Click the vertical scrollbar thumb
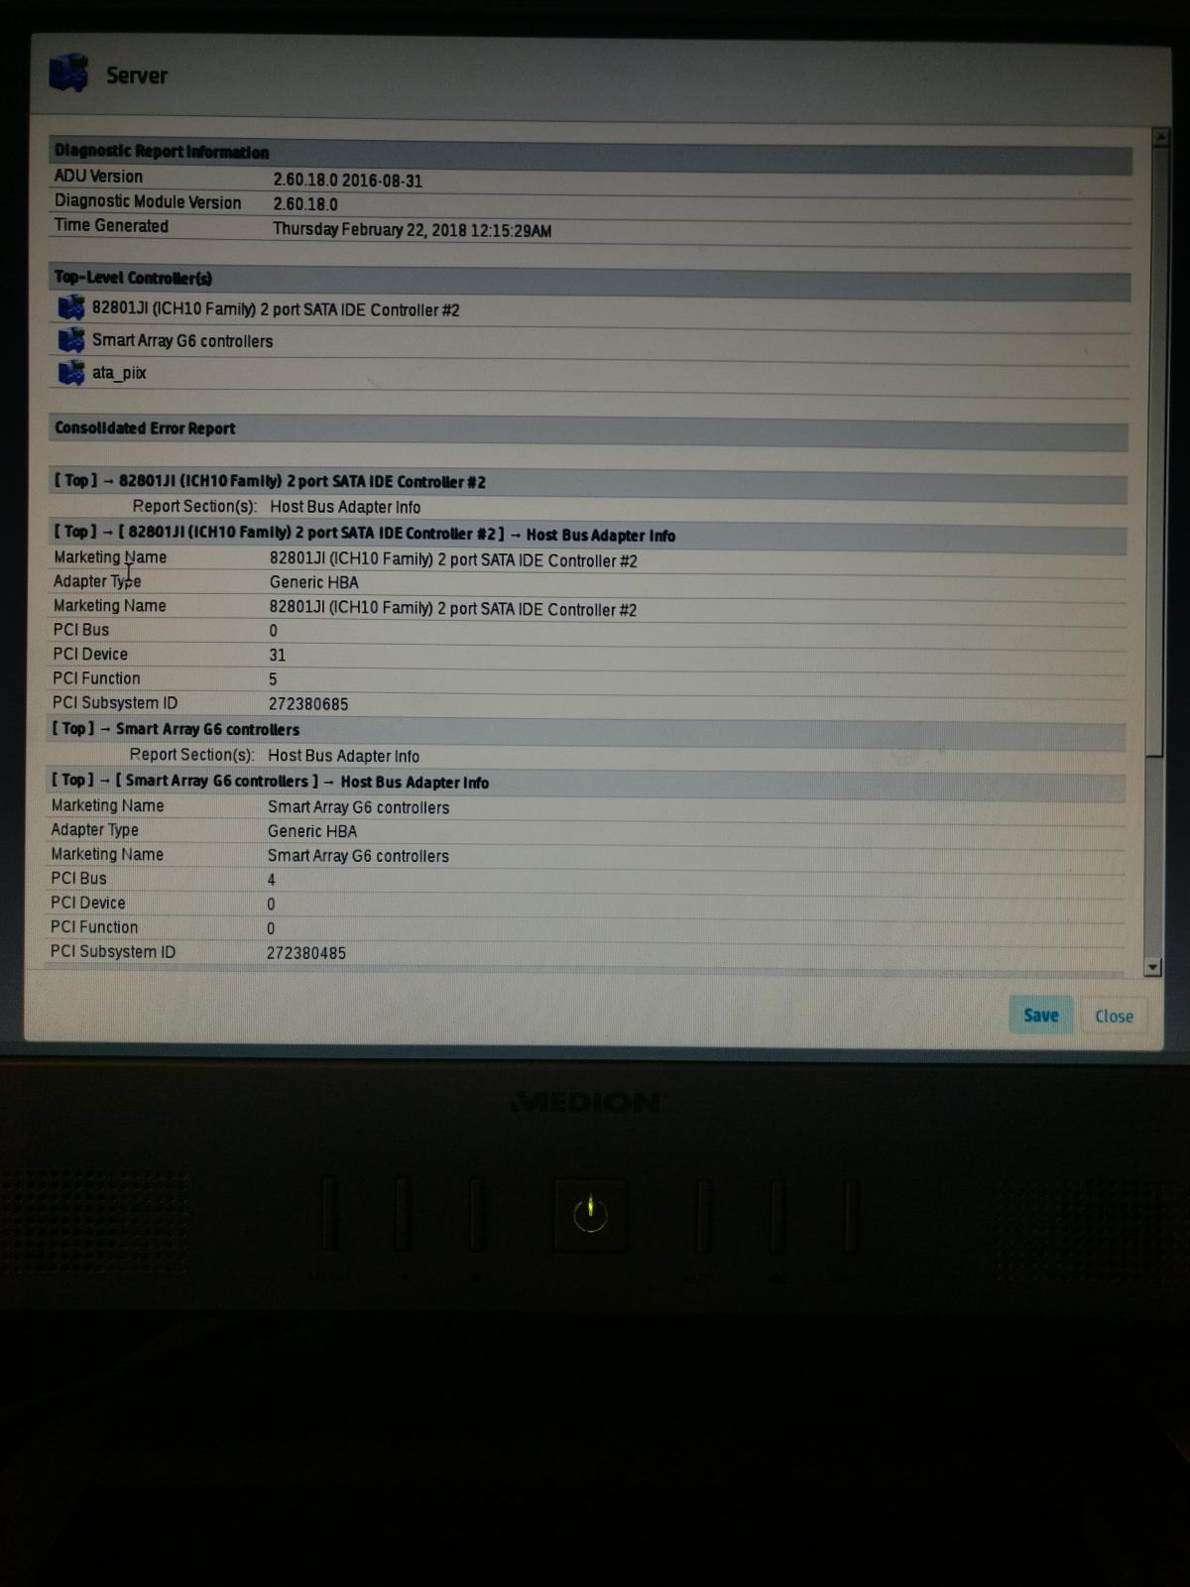 click(1155, 451)
